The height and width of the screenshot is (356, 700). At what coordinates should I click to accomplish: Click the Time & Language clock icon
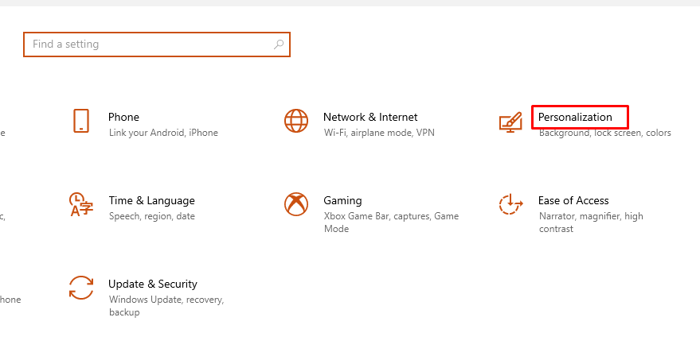(80, 204)
